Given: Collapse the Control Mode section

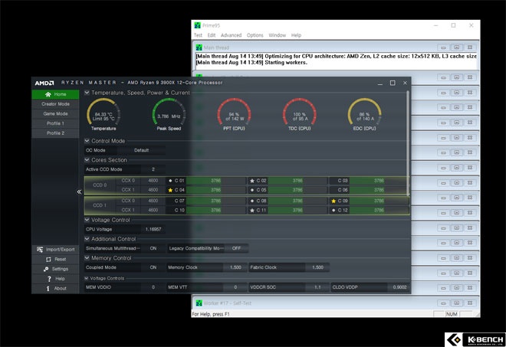Looking at the screenshot, I should (x=87, y=141).
